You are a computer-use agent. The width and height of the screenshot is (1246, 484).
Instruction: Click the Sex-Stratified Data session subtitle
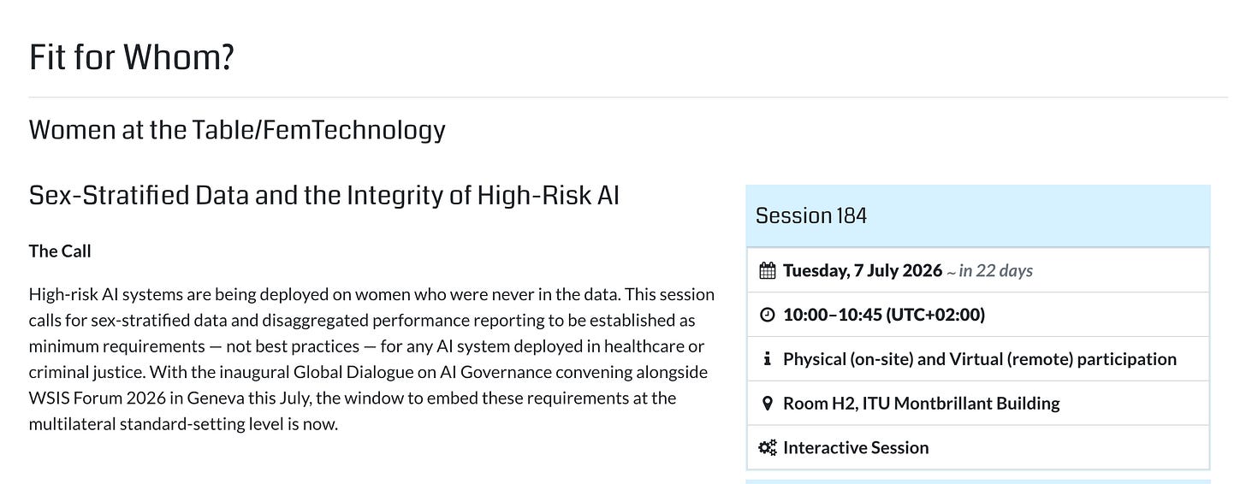(x=324, y=196)
